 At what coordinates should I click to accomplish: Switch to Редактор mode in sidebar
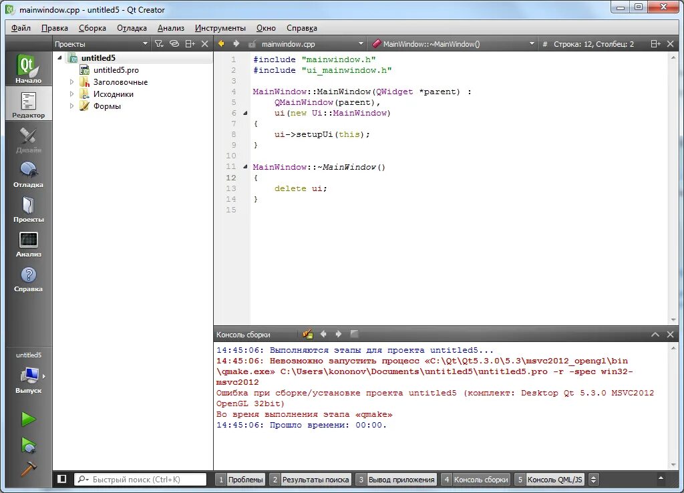click(x=28, y=104)
